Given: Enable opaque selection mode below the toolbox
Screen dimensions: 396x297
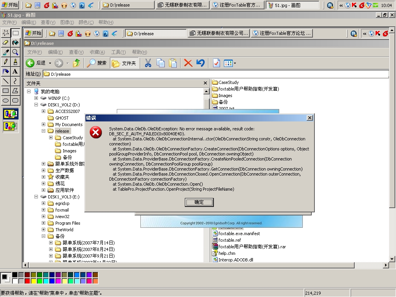Looking at the screenshot, I should (x=10, y=114).
